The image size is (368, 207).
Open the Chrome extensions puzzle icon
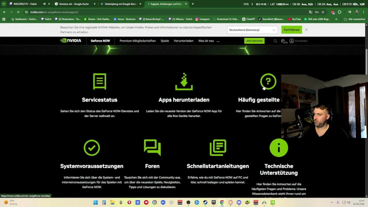pyautogui.click(x=340, y=12)
